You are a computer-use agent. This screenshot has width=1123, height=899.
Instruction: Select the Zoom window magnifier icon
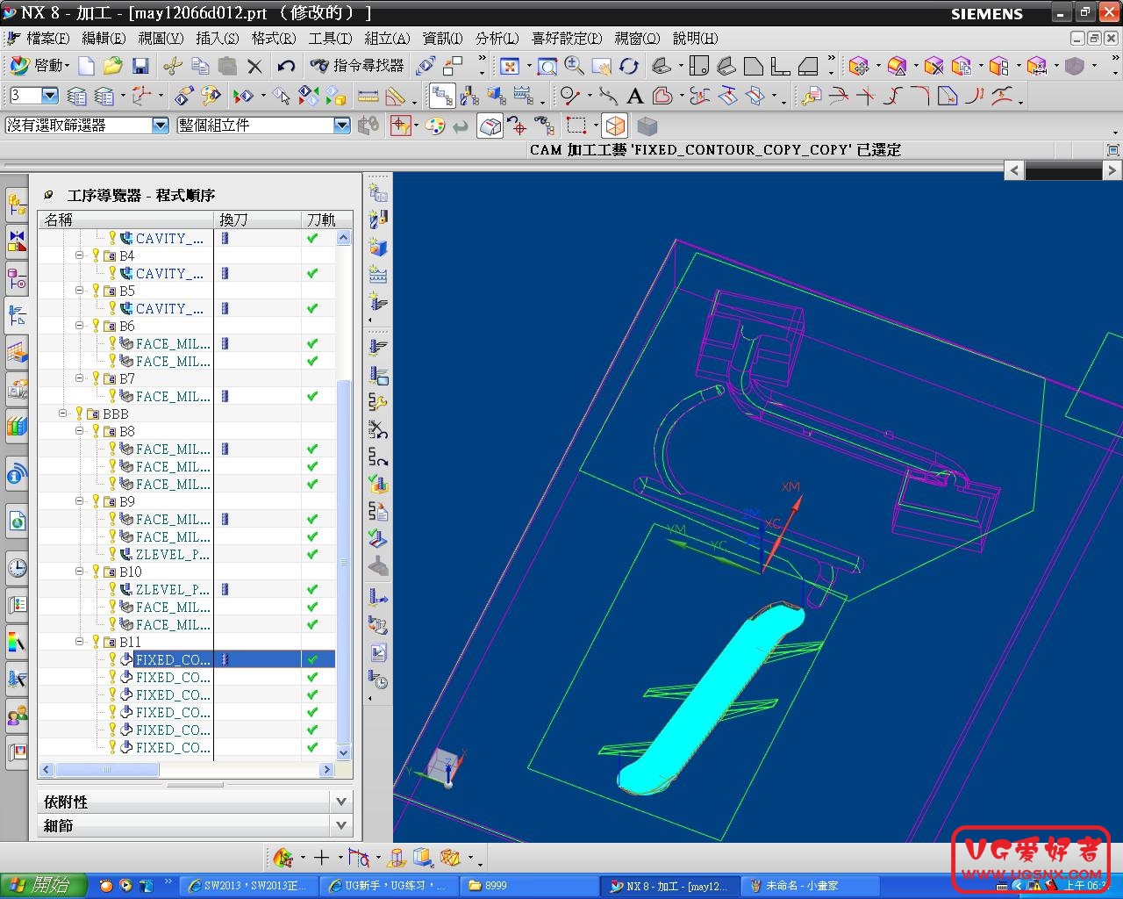point(547,66)
